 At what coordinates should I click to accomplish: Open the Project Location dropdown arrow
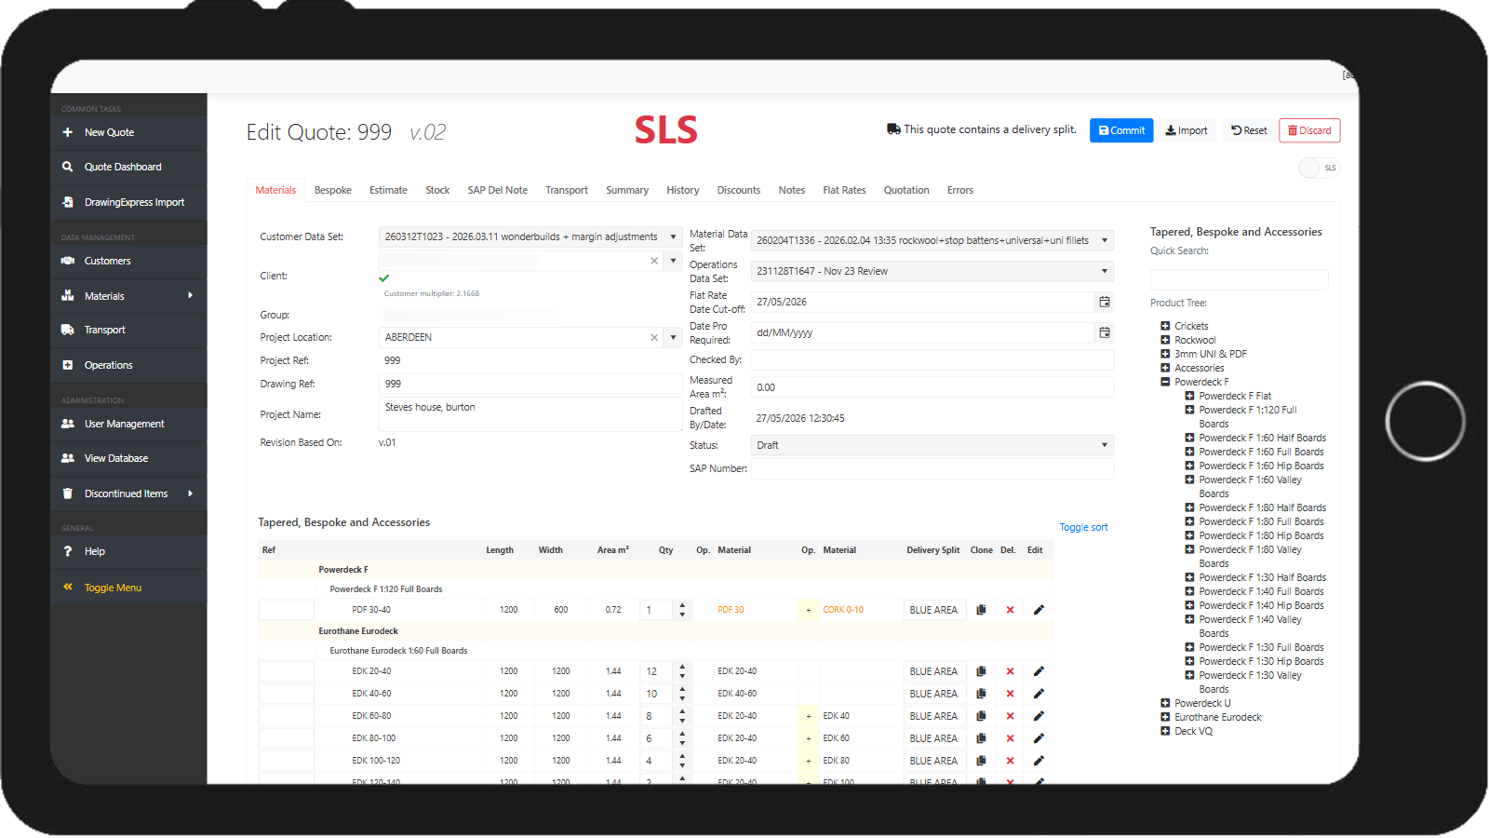point(673,337)
